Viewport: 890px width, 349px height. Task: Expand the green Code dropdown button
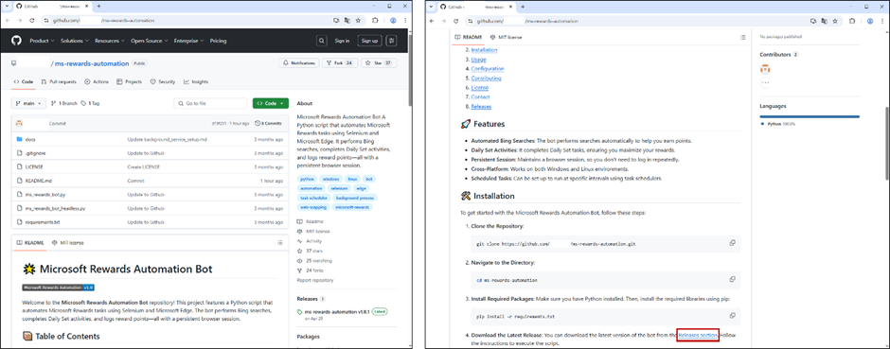271,104
